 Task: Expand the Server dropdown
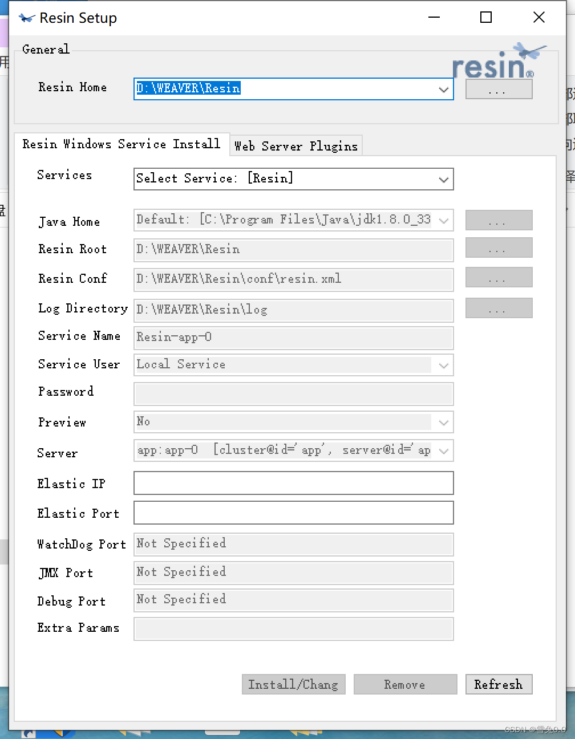443,450
